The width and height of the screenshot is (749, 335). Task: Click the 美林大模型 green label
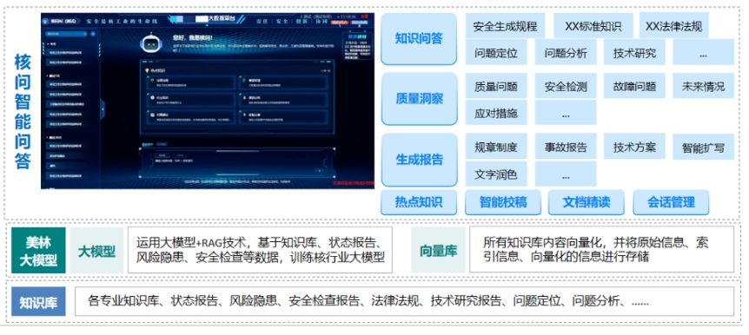(x=39, y=251)
